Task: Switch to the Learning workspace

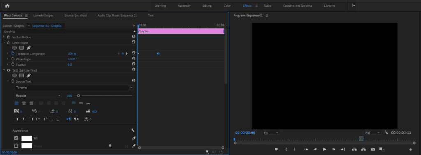Action: 160,6
